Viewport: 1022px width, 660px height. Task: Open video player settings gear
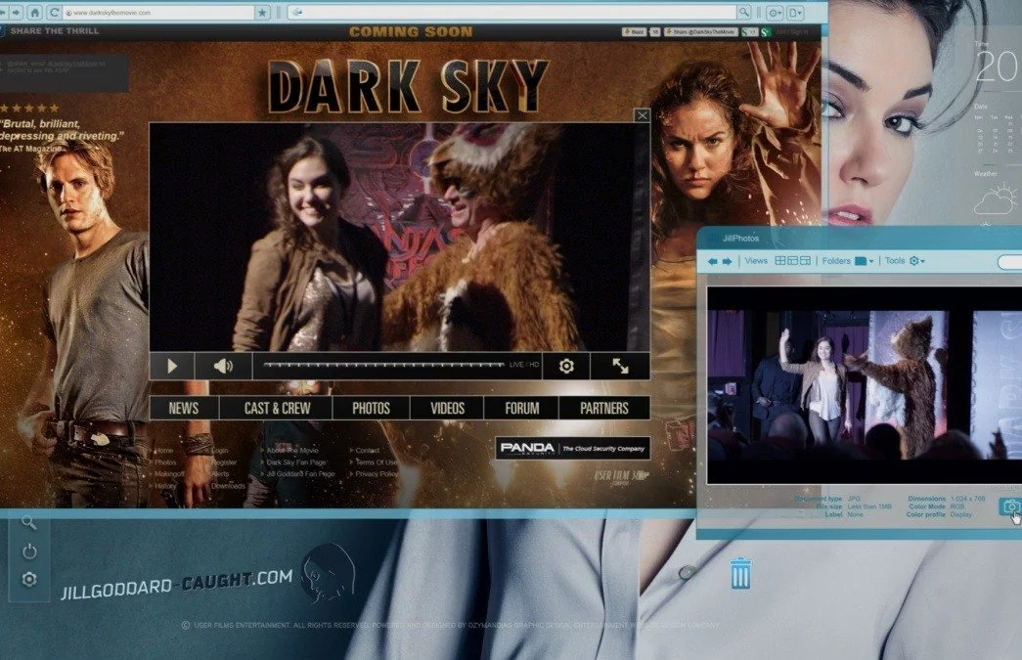(566, 366)
